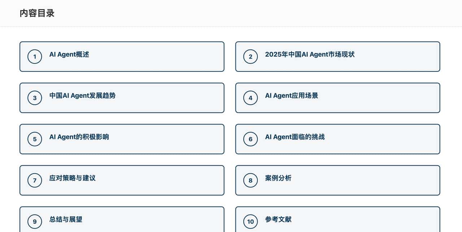
Task: Select the 中国AI Agent发展趋势 card
Action: coord(122,98)
